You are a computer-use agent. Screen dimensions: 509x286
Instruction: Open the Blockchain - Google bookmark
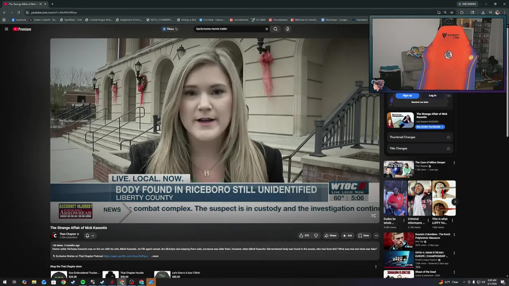pos(335,20)
